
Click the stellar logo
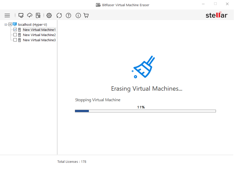217,15
